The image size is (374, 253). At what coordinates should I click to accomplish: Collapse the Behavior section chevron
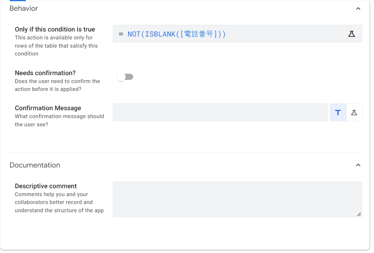pos(358,9)
